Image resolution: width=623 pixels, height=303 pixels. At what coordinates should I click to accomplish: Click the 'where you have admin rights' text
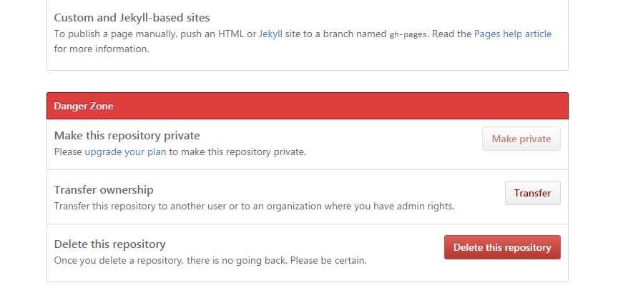pyautogui.click(x=389, y=206)
